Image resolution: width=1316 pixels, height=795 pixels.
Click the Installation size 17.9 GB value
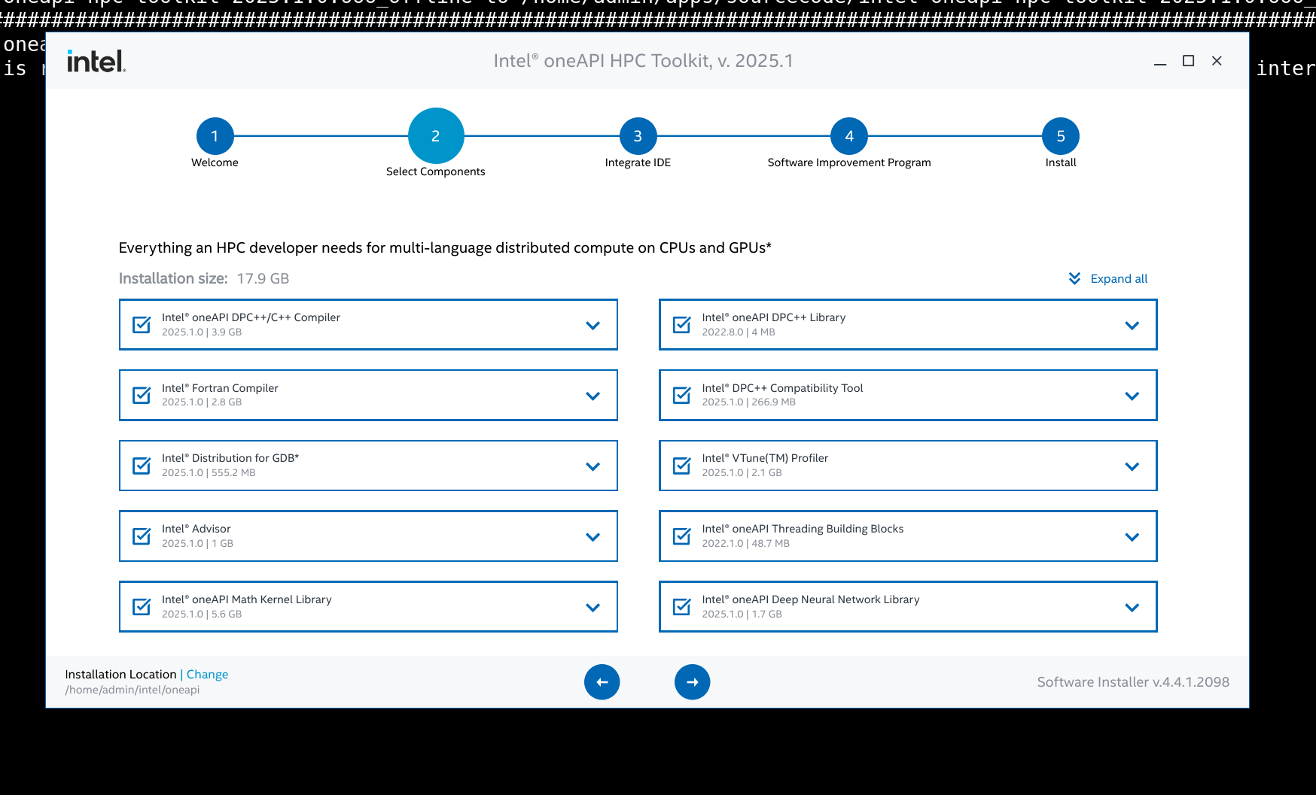(x=263, y=278)
